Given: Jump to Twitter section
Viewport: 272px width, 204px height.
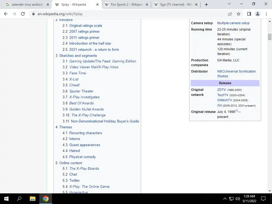Looking at the screenshot, I should pyautogui.click(x=74, y=181).
